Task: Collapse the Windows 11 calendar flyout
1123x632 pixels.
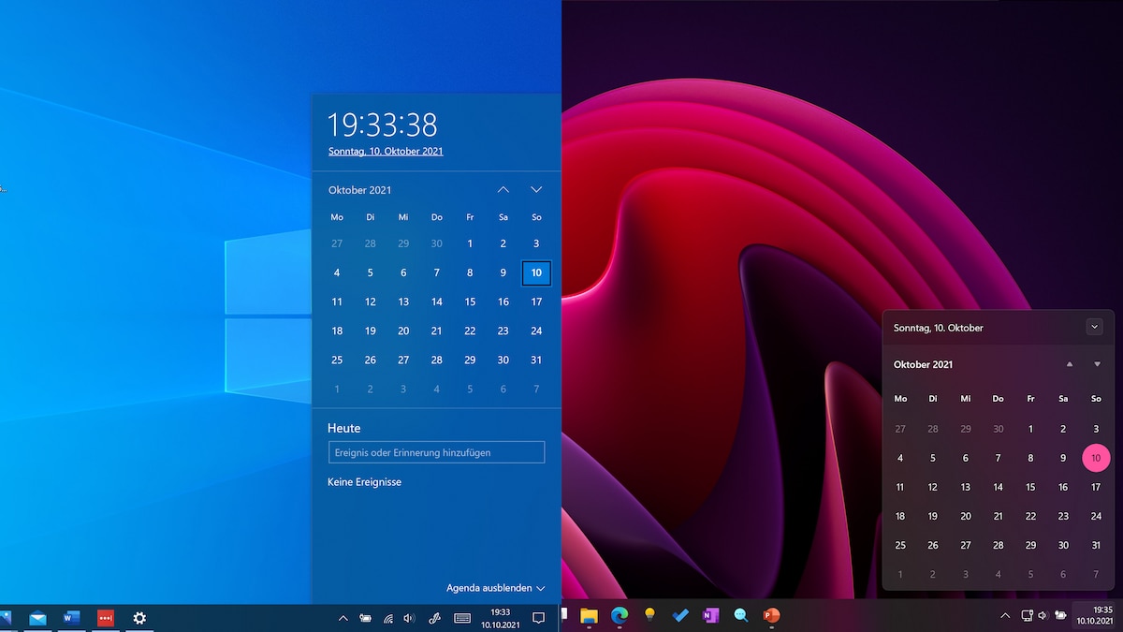Action: (1095, 327)
